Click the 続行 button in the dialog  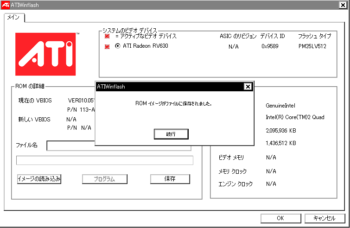[x=171, y=134]
